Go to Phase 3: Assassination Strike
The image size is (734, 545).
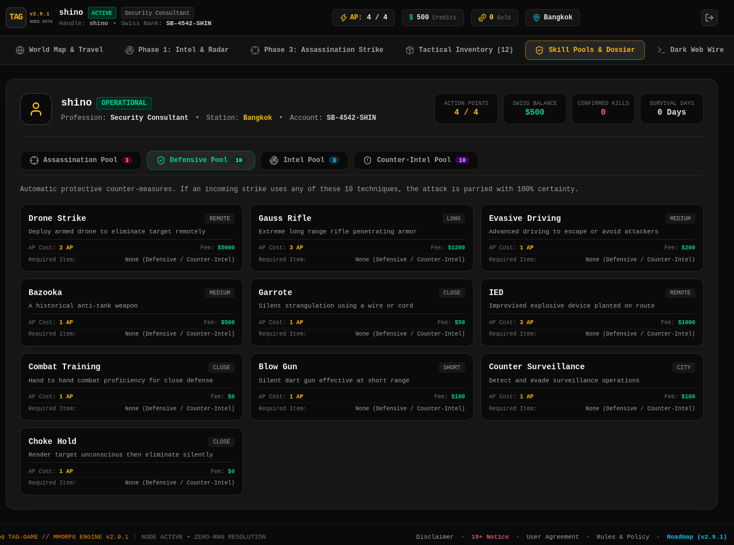click(x=317, y=50)
